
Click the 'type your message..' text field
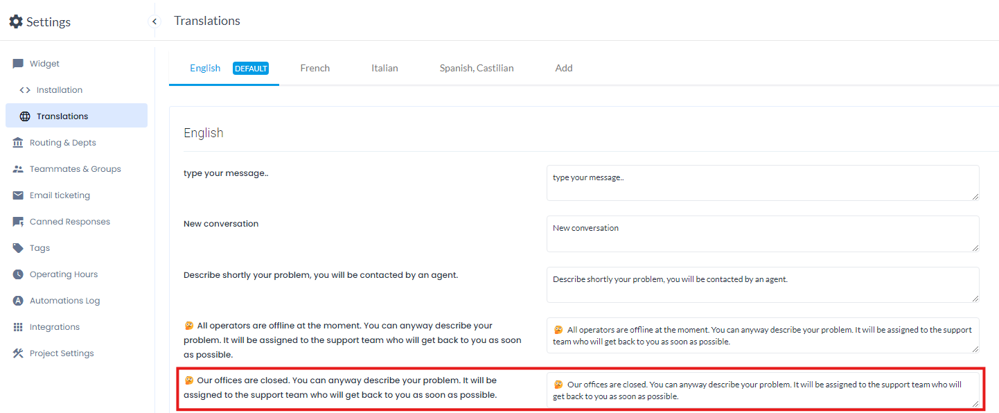762,183
